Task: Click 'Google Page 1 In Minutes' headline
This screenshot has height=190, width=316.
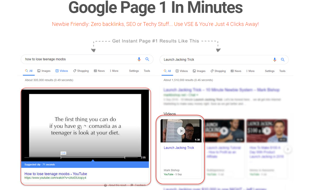Action: point(156,8)
